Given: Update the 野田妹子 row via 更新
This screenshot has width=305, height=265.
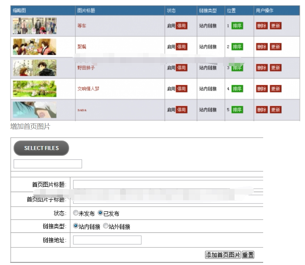Looking at the screenshot, I should (276, 68).
